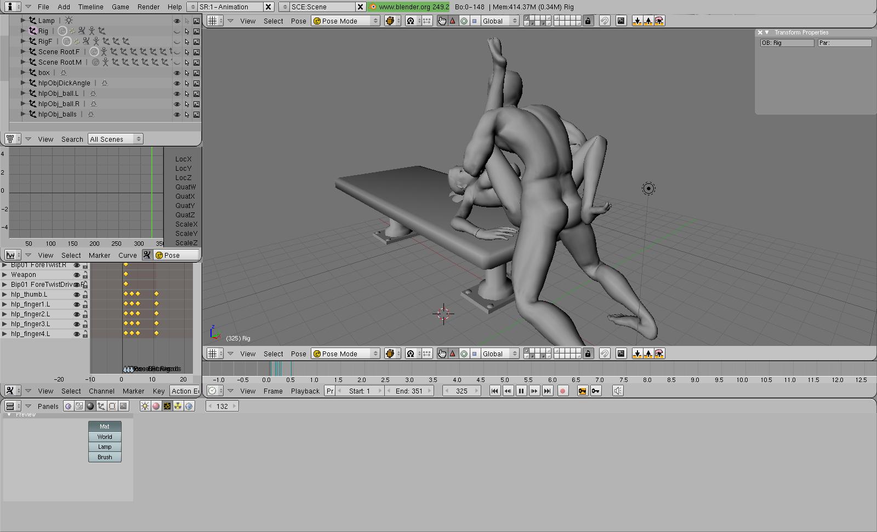Select the QuatW channel in IPO editor
The image size is (877, 532).
[x=185, y=187]
